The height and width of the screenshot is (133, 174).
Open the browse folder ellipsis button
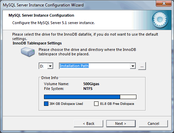[142, 66]
